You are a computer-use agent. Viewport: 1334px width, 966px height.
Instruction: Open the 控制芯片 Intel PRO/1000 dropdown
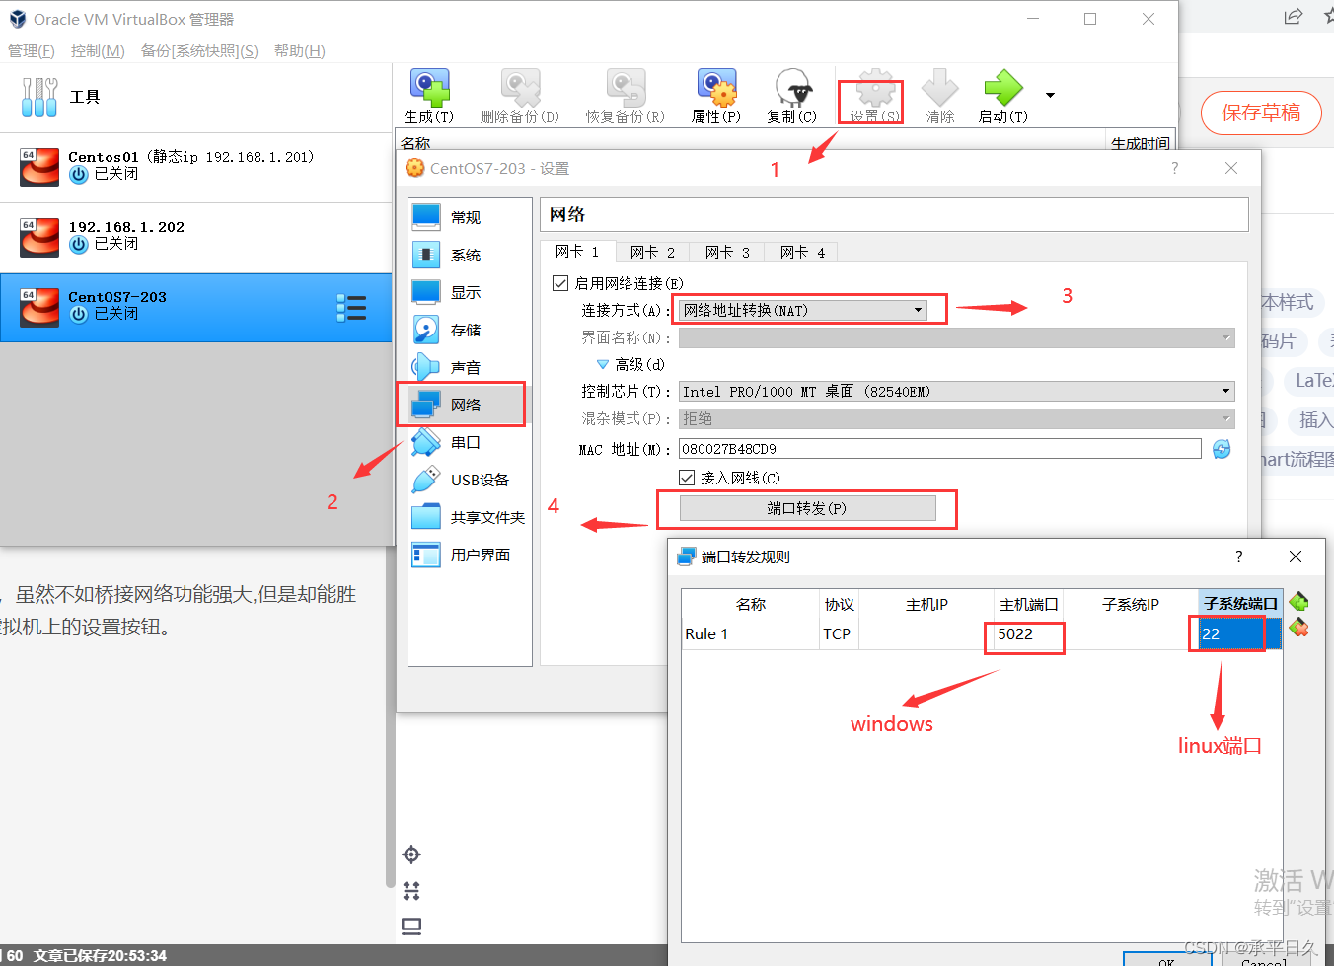pyautogui.click(x=957, y=392)
